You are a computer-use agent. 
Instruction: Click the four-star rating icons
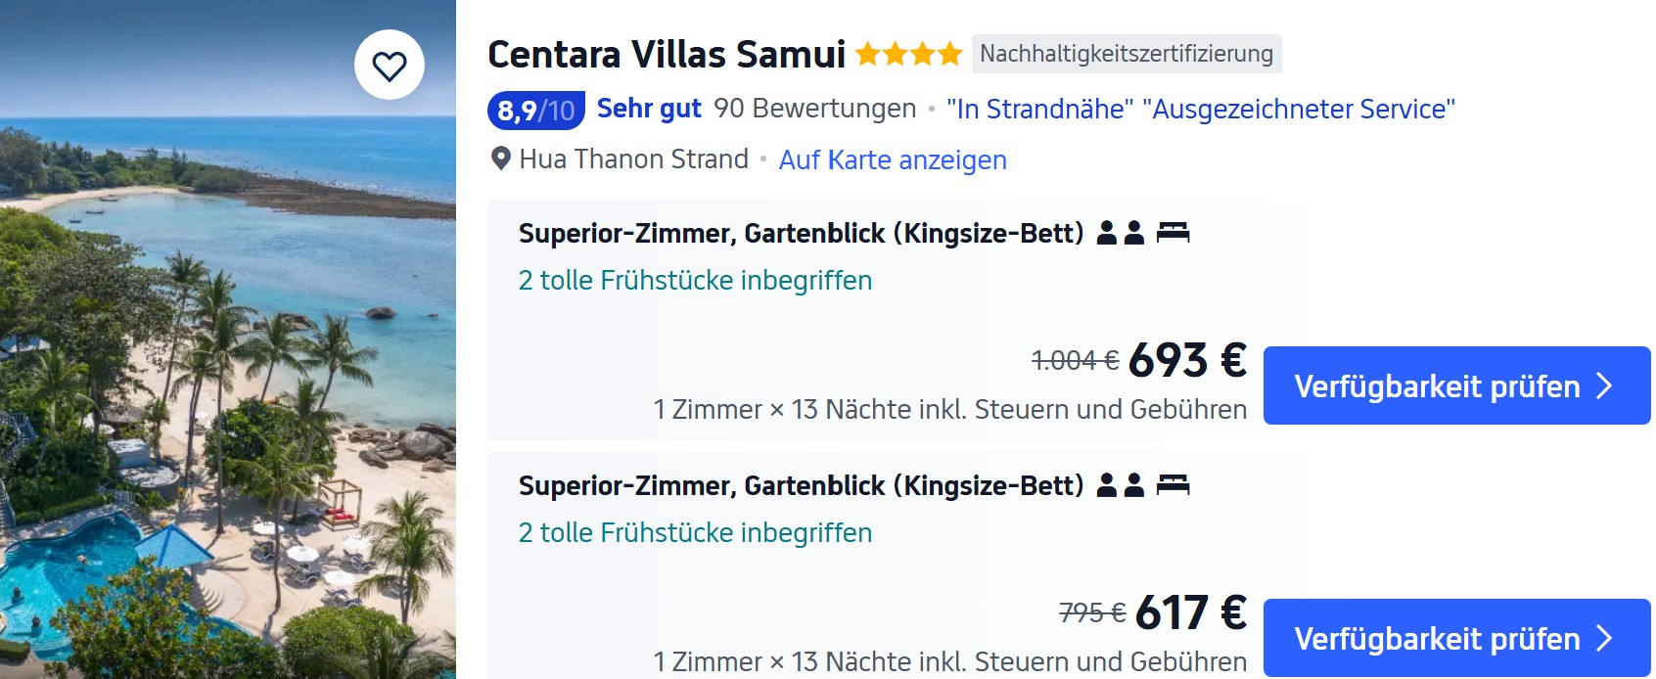(x=908, y=54)
